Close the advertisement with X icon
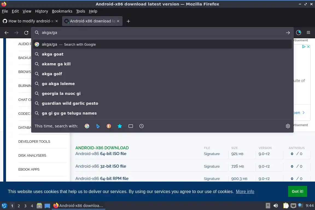315x210 pixels. coord(308,47)
